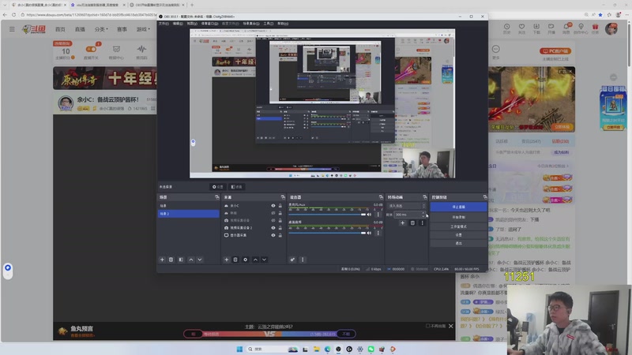Add a new source in Sources panel
This screenshot has height=355, width=632.
tap(227, 260)
